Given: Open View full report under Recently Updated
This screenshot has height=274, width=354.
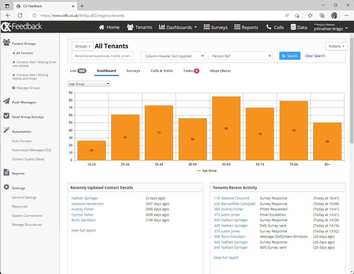Looking at the screenshot, I should [83, 230].
